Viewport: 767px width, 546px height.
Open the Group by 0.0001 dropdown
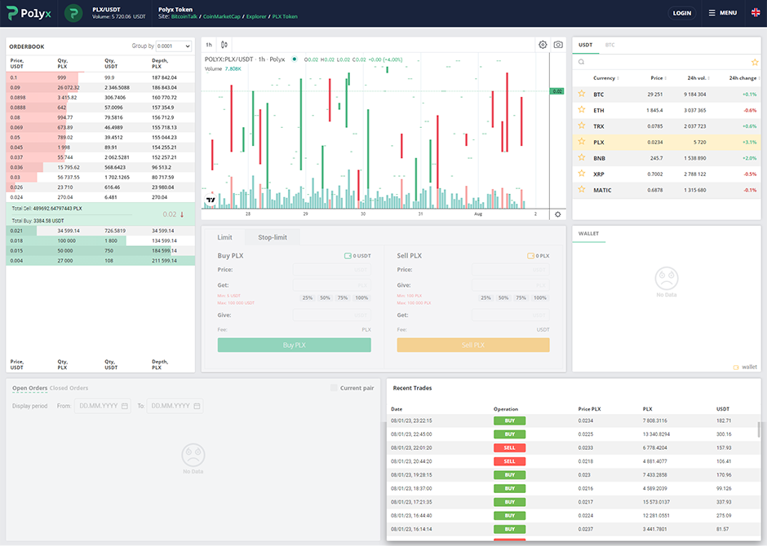pyautogui.click(x=174, y=46)
